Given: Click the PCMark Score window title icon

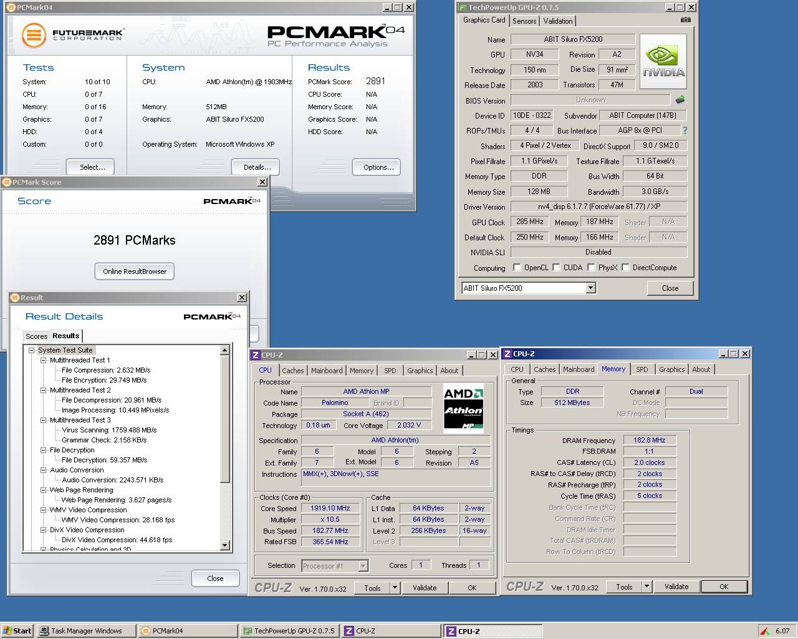Looking at the screenshot, I should (x=7, y=182).
